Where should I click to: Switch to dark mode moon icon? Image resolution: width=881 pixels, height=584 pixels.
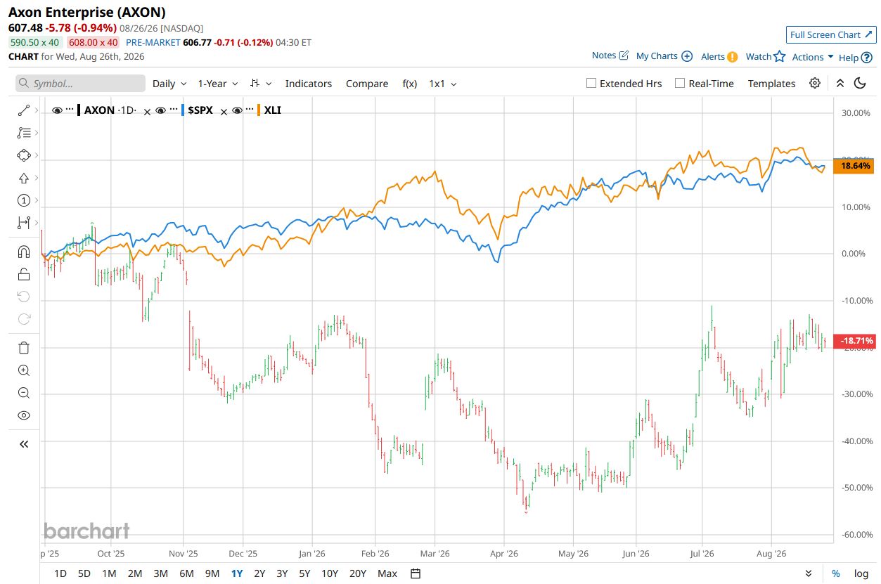[860, 83]
